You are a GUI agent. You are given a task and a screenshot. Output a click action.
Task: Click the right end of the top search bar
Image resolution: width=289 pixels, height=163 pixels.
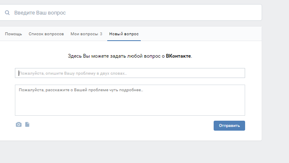(254, 12)
